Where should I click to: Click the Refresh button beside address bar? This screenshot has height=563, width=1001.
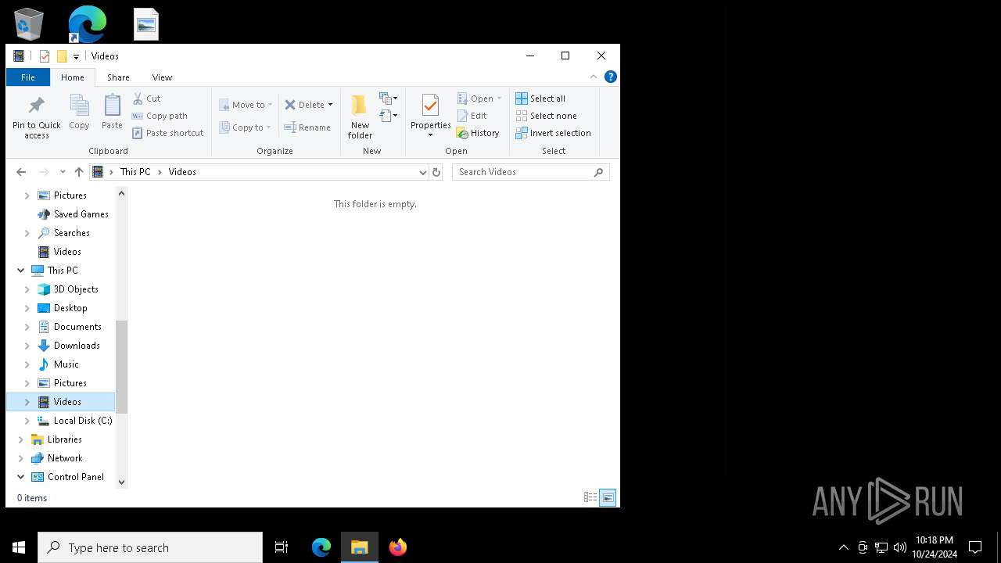pyautogui.click(x=436, y=172)
